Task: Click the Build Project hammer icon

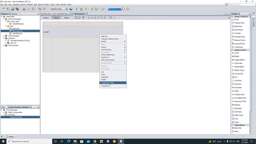Action: tap(76, 9)
